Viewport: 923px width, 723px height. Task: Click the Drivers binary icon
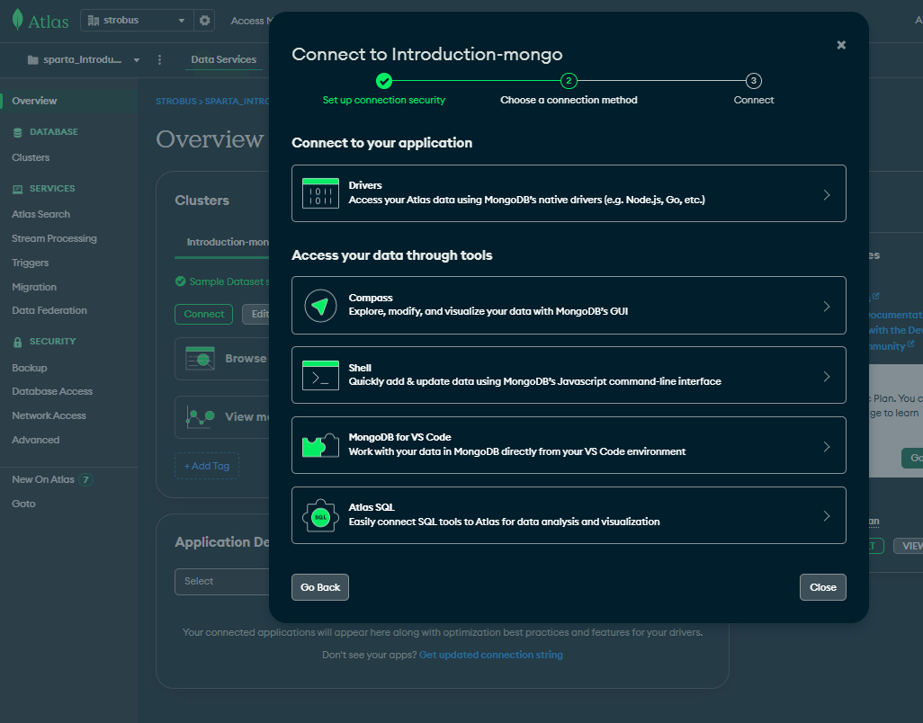(x=320, y=193)
